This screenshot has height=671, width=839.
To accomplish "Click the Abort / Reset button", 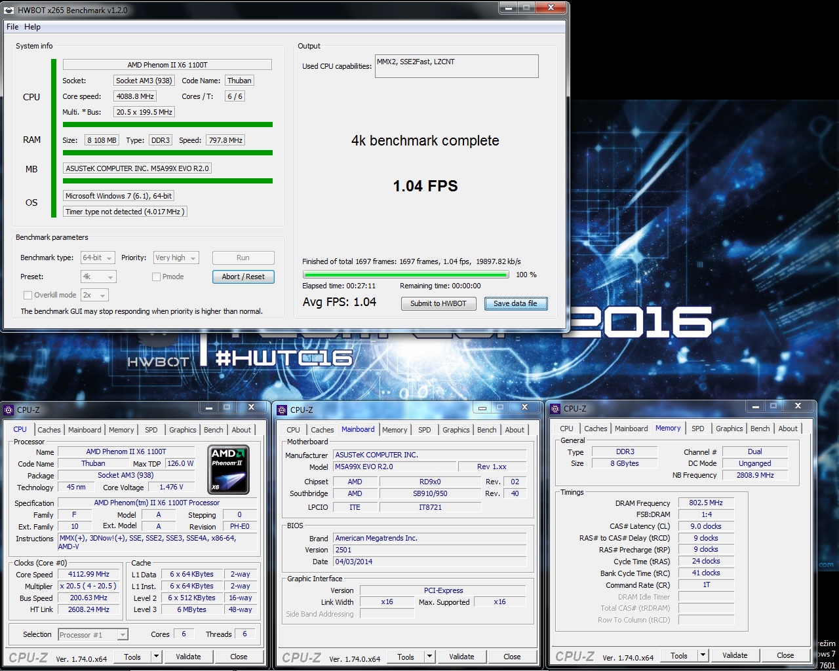I will [243, 277].
